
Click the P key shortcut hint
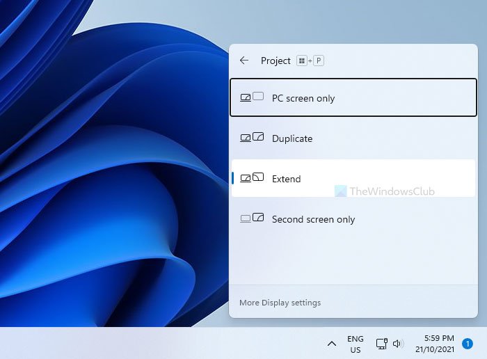(x=319, y=61)
